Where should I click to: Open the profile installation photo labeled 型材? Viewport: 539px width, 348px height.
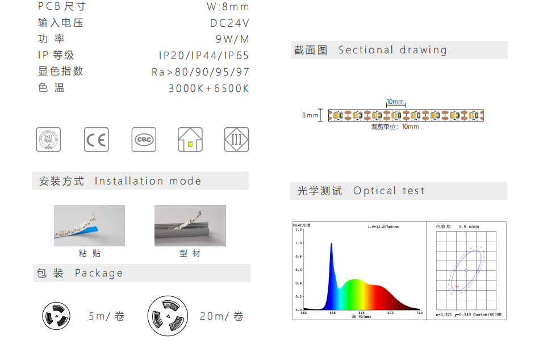pyautogui.click(x=190, y=225)
